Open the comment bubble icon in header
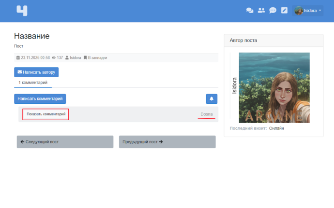 [273, 10]
